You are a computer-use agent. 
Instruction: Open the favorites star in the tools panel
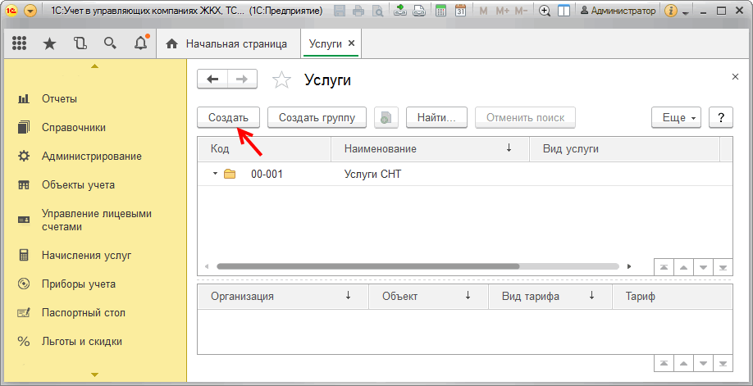click(x=49, y=44)
